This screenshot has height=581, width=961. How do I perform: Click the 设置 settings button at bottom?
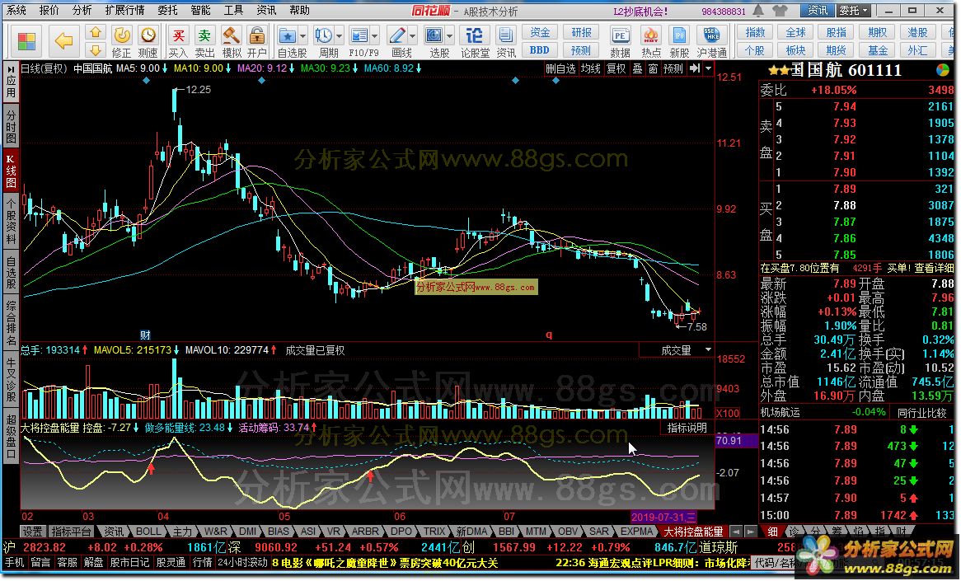point(32,532)
